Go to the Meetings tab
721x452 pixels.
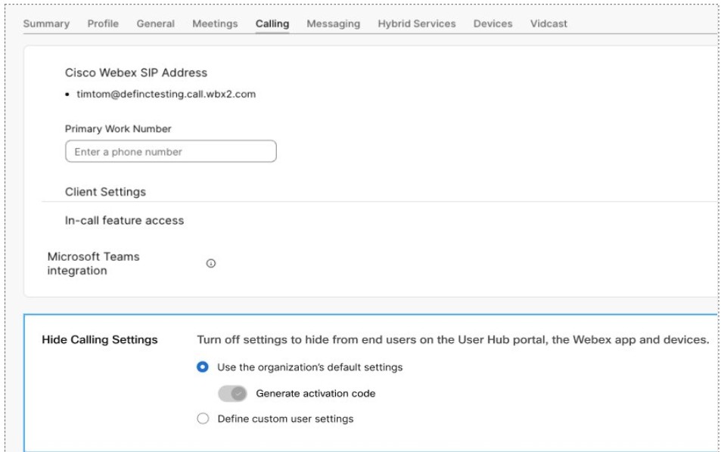[215, 23]
